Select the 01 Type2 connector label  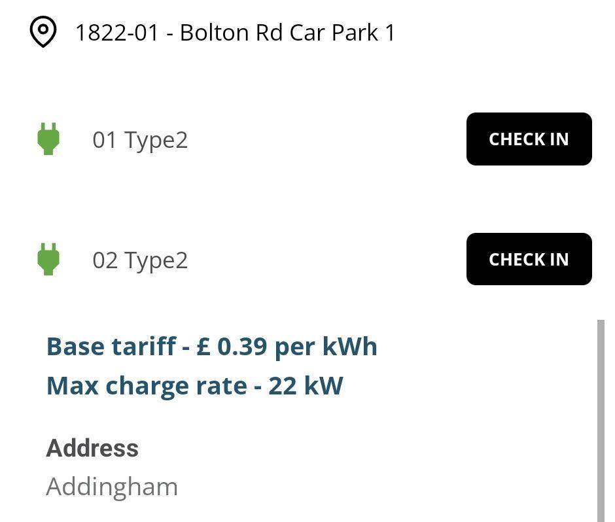[x=140, y=139]
